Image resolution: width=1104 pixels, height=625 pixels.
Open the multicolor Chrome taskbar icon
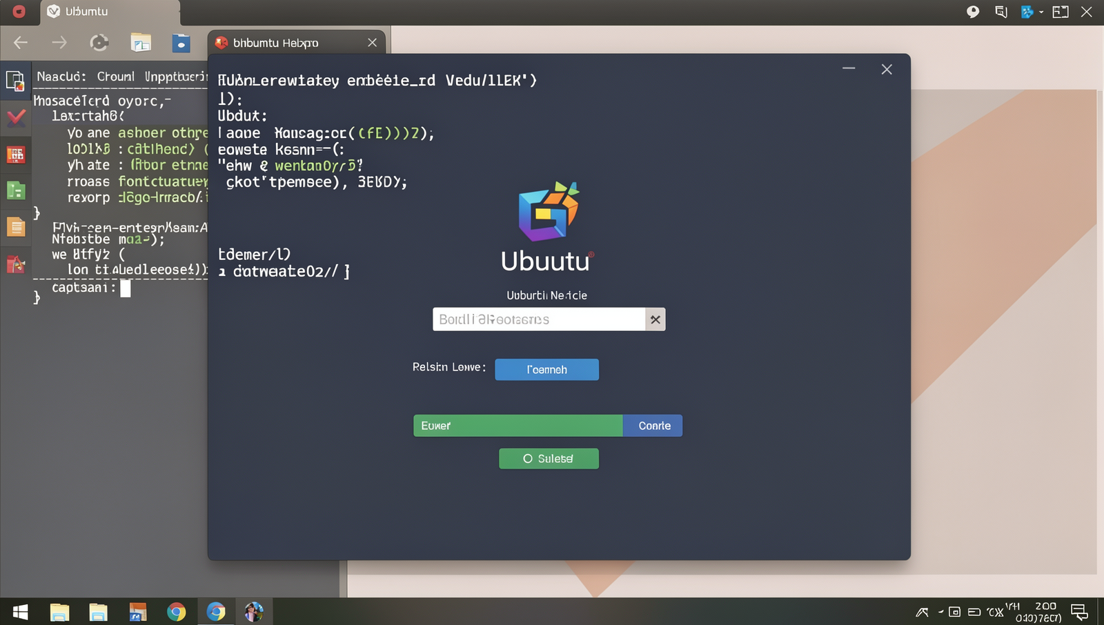pos(177,612)
